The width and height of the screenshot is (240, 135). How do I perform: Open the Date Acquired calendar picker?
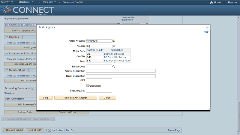tap(114, 41)
